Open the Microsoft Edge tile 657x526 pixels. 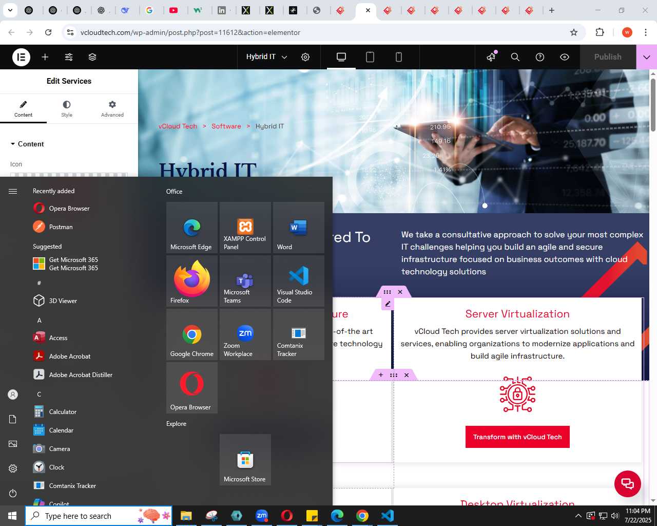click(x=192, y=228)
